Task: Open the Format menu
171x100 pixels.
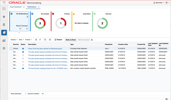Action: click(29, 40)
